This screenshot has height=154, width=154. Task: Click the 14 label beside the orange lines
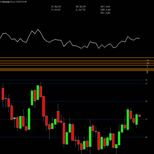[x=148, y=60]
